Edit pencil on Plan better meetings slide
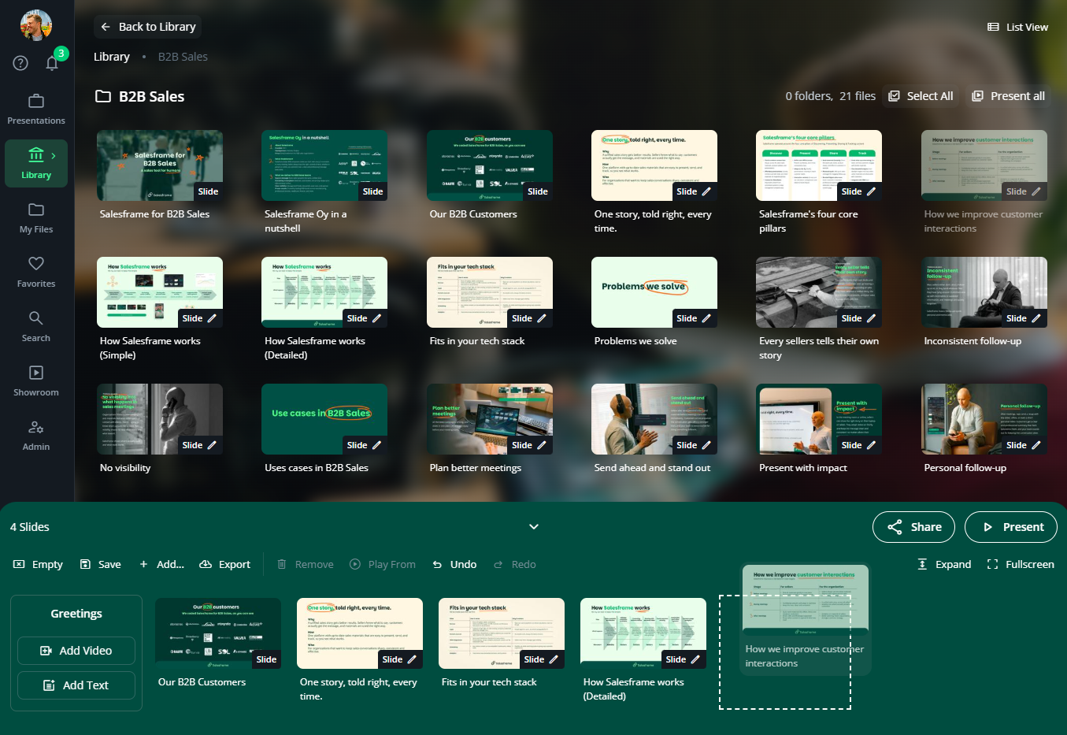The height and width of the screenshot is (735, 1067). [542, 445]
